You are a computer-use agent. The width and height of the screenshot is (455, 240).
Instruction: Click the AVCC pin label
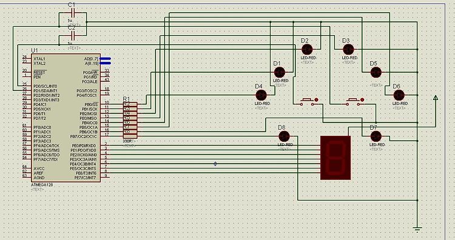coord(39,168)
